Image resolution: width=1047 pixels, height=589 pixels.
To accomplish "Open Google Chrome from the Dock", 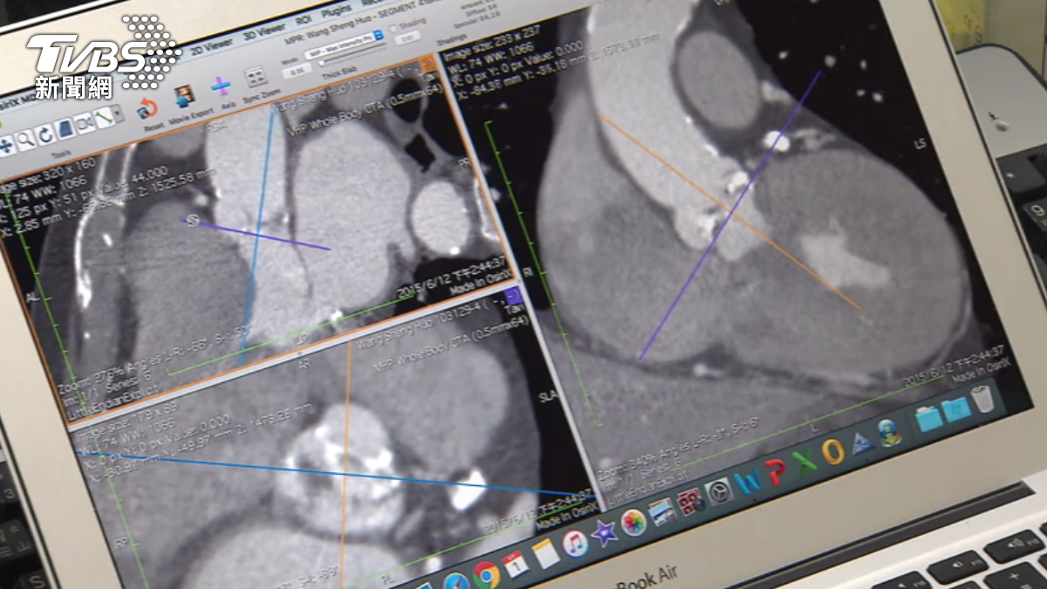I will click(486, 574).
